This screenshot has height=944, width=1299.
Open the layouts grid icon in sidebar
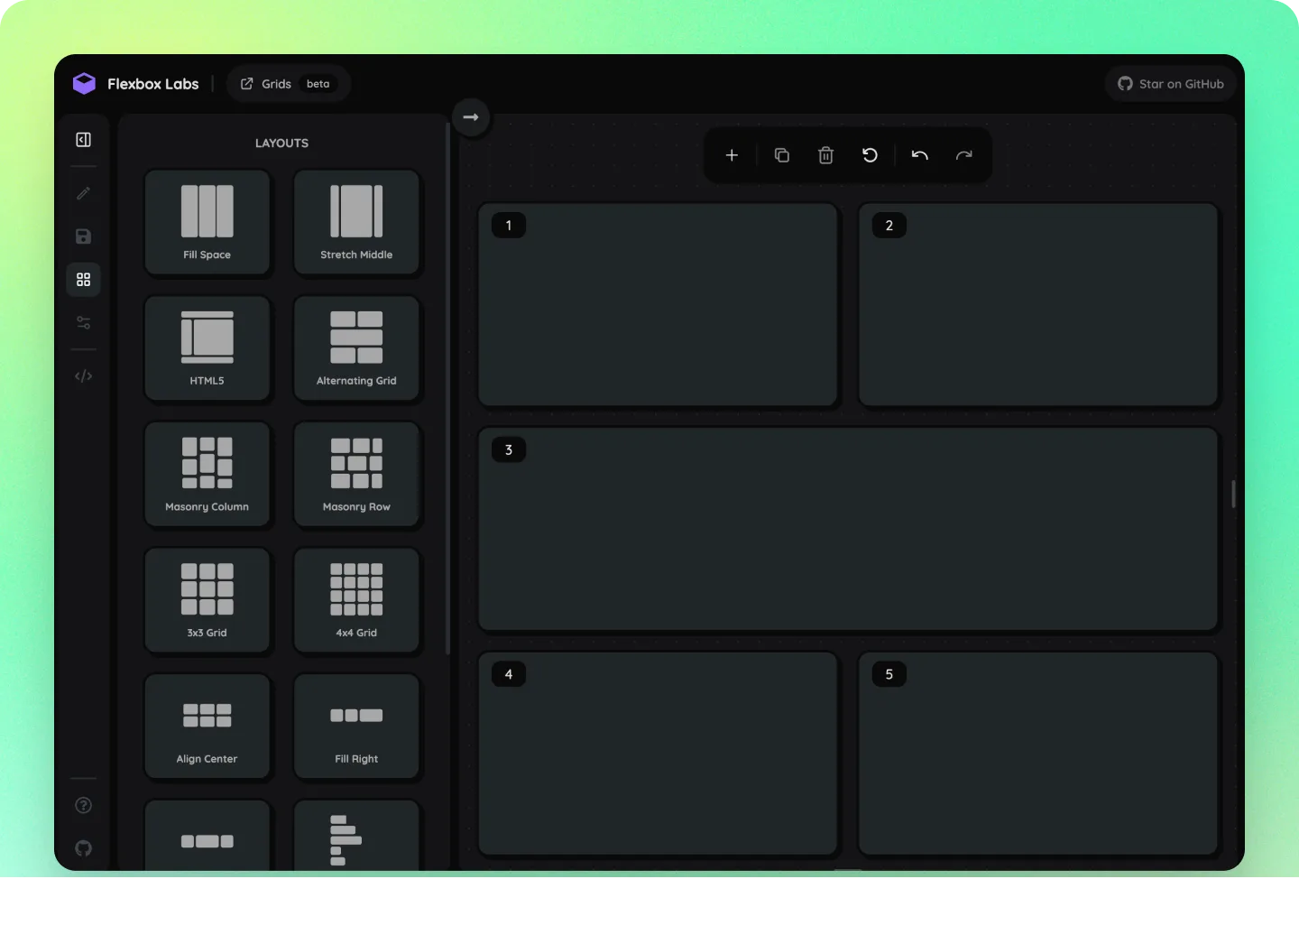83,280
